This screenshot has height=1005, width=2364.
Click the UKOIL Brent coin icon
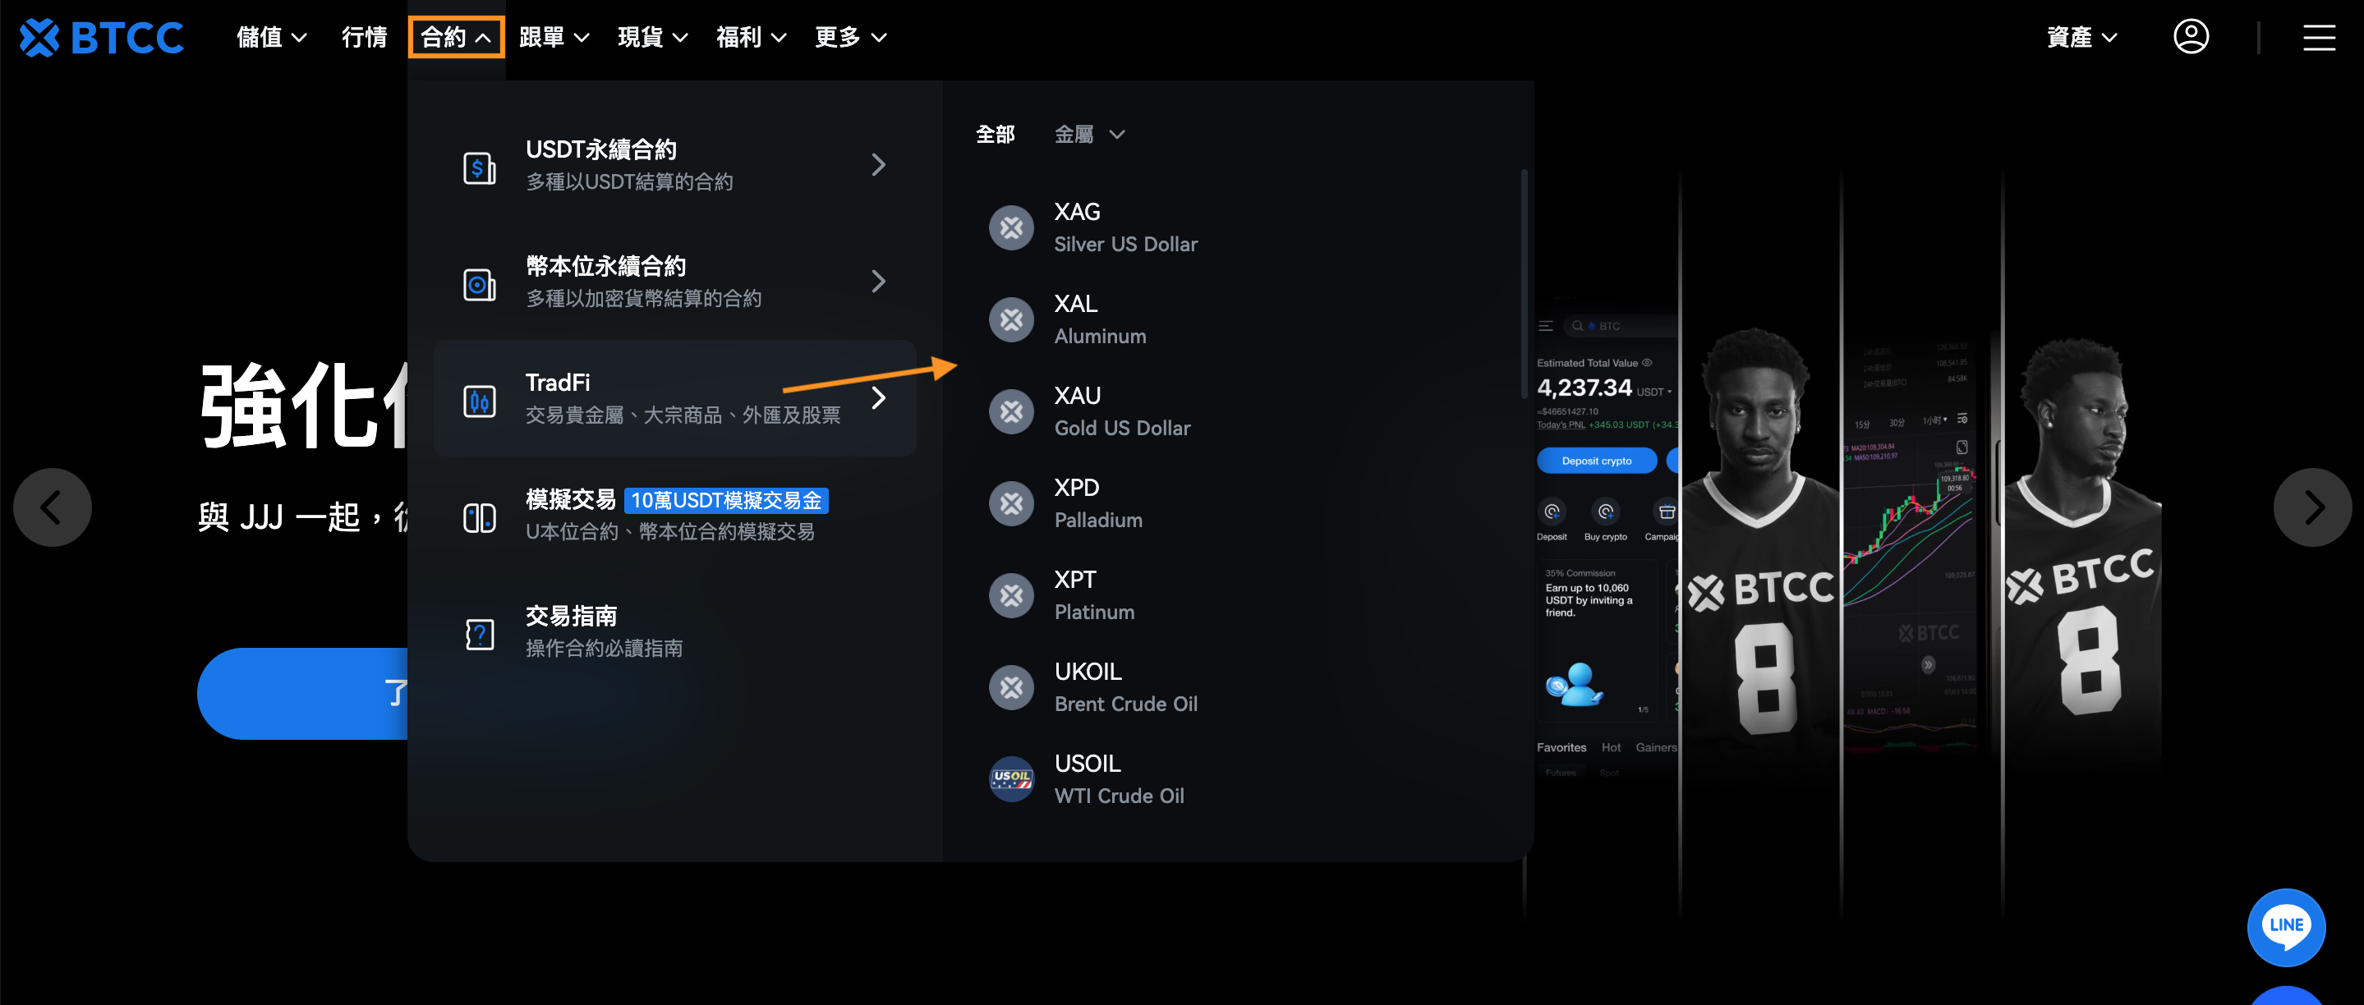[1011, 688]
